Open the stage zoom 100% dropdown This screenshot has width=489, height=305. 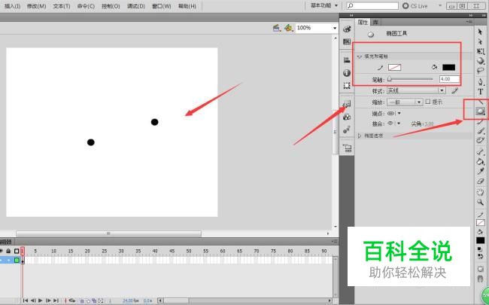[x=335, y=28]
